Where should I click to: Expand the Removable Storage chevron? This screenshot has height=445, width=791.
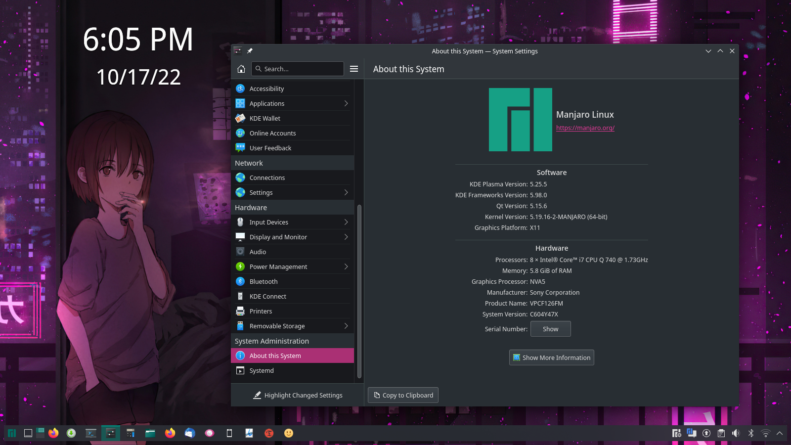pyautogui.click(x=346, y=326)
